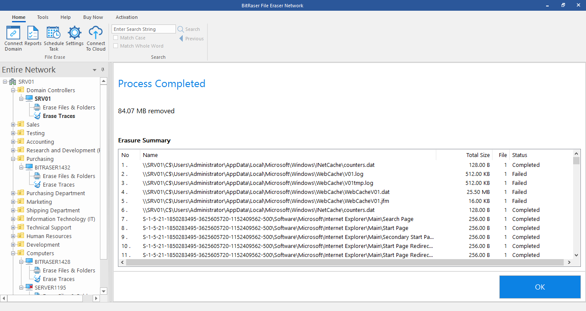Screen dimensions: 586x311
Task: Click the search string input field
Action: pyautogui.click(x=144, y=29)
